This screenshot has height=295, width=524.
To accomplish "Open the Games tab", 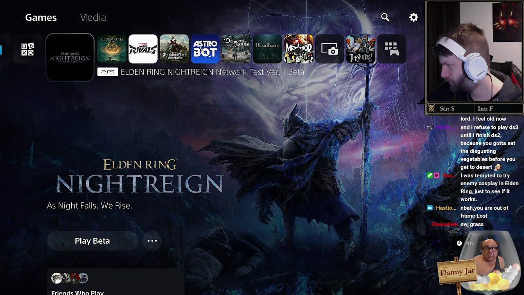I will tap(41, 18).
